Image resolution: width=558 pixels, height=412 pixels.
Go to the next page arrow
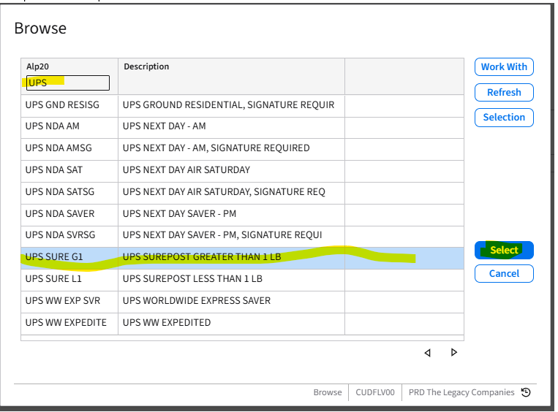click(453, 352)
